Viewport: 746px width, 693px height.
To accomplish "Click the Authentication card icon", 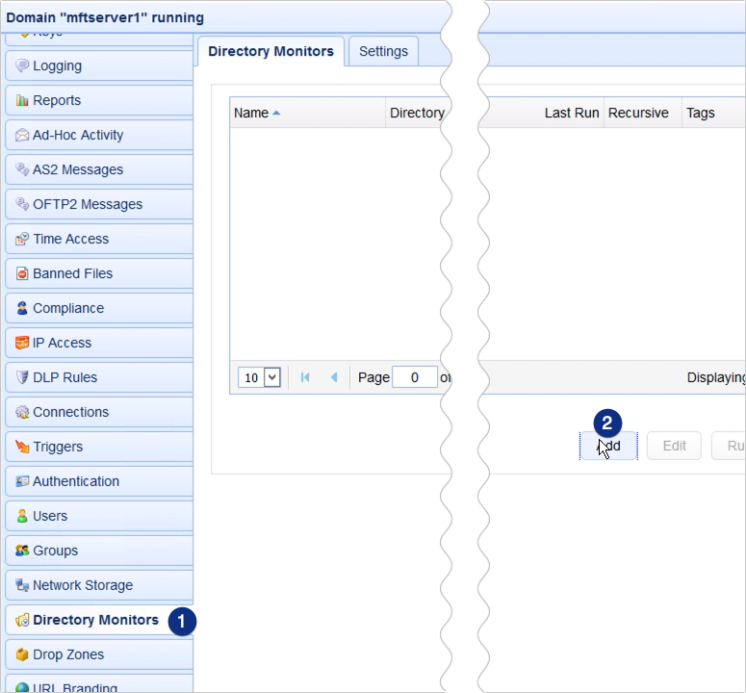I will click(x=22, y=481).
